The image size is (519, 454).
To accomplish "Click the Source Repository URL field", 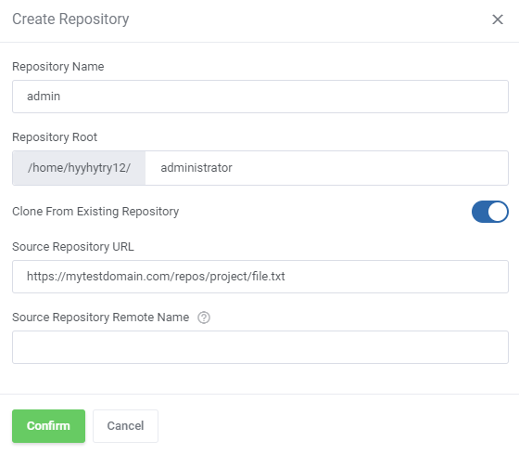I will (x=260, y=277).
